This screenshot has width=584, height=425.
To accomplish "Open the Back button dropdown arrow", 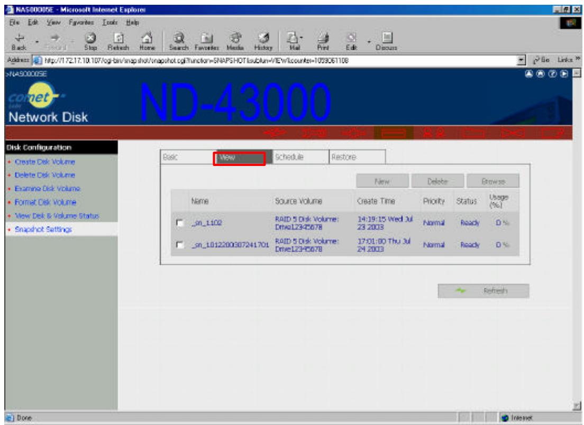I will click(37, 42).
